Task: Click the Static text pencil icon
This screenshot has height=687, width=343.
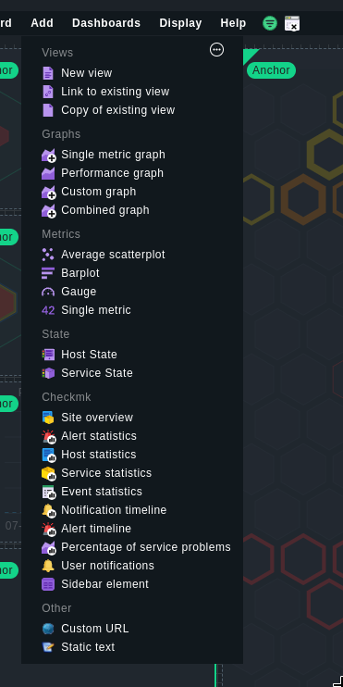Action: 48,647
